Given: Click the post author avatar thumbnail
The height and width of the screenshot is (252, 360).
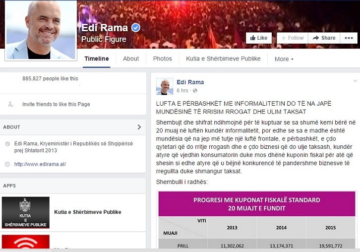Looking at the screenshot, I should click(x=165, y=86).
